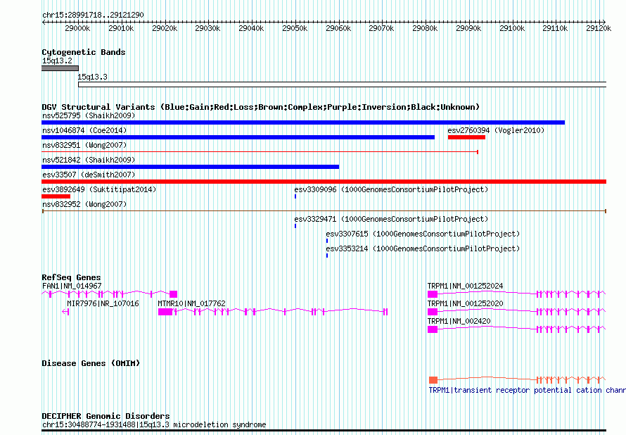
Task: Open the Disease Genes (OMIM) track title
Action: pyautogui.click(x=91, y=363)
